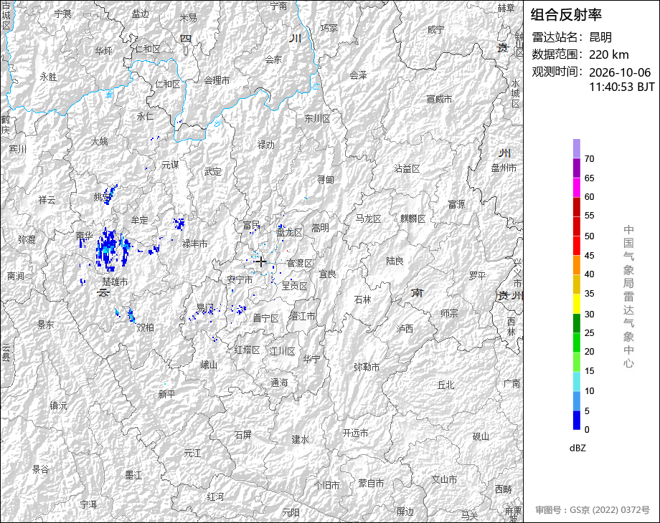Click the 马龙区 map label
This screenshot has width=660, height=523.
point(368,219)
